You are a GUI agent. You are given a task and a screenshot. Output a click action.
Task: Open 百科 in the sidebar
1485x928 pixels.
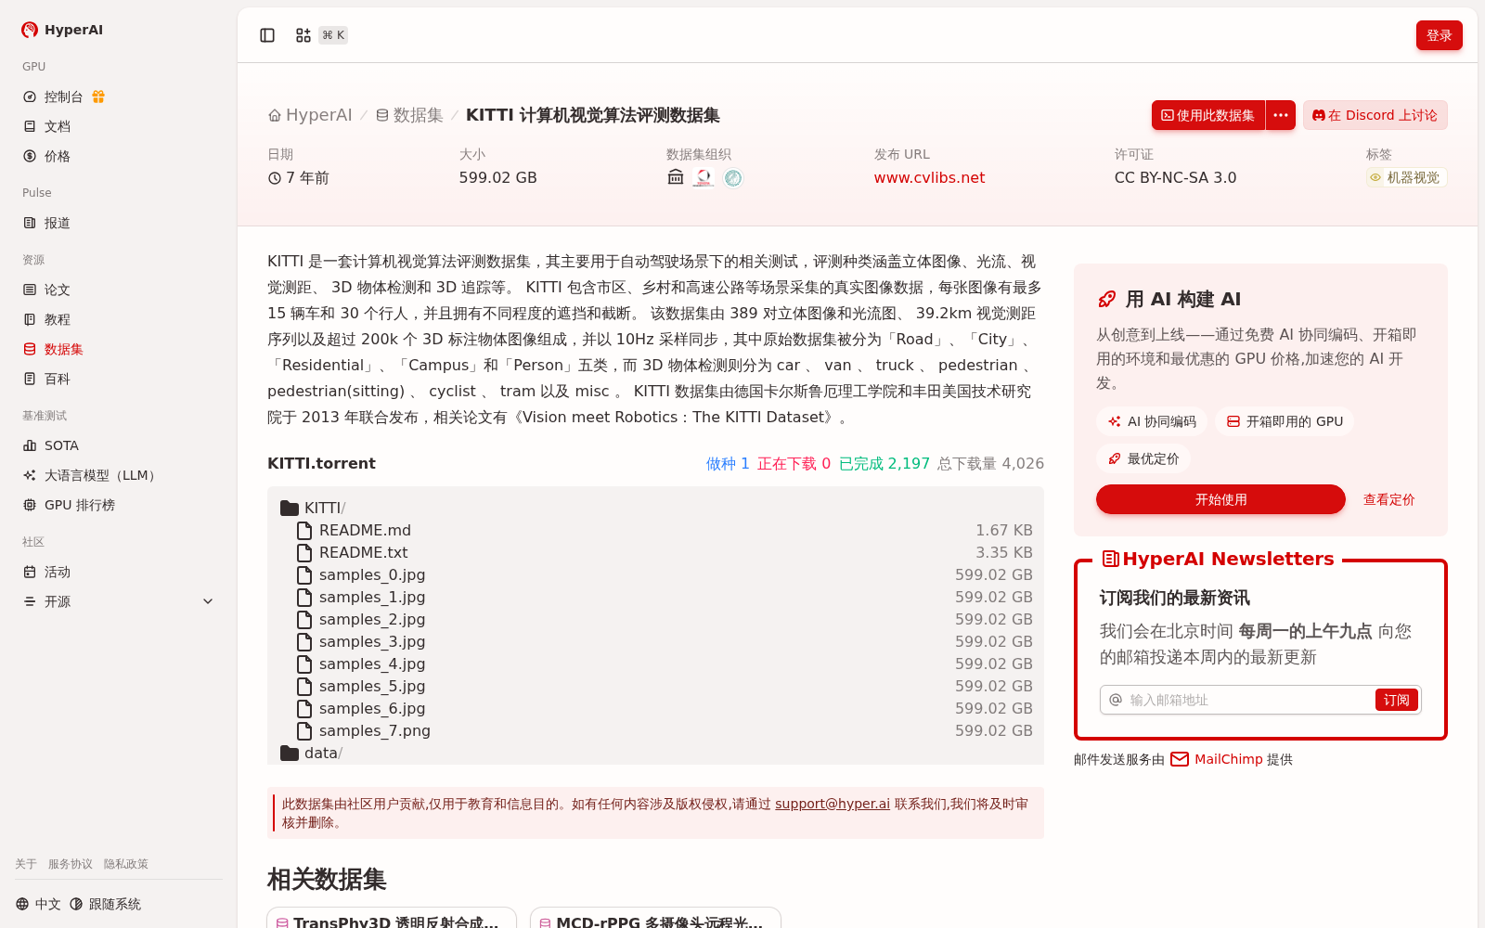[x=119, y=379]
